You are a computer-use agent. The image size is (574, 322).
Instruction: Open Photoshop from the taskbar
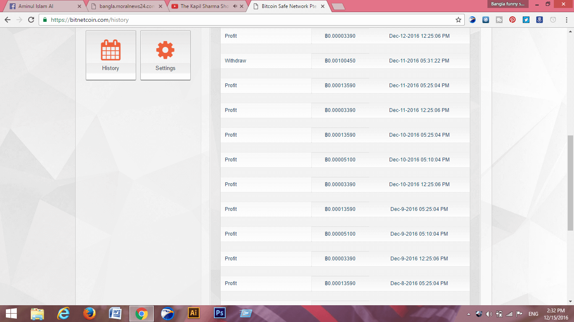point(220,313)
